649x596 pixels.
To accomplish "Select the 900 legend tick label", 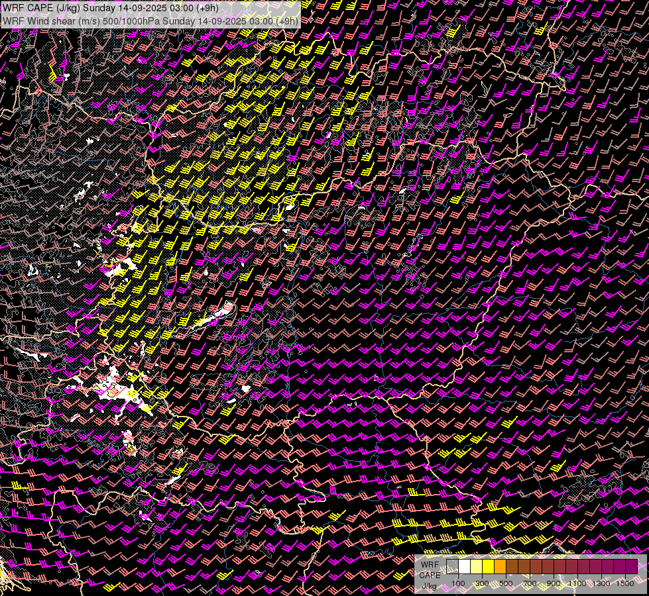I will [554, 583].
